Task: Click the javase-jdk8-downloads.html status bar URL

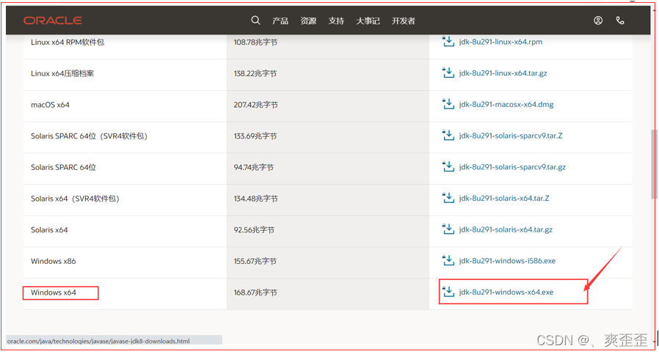Action: pos(98,341)
